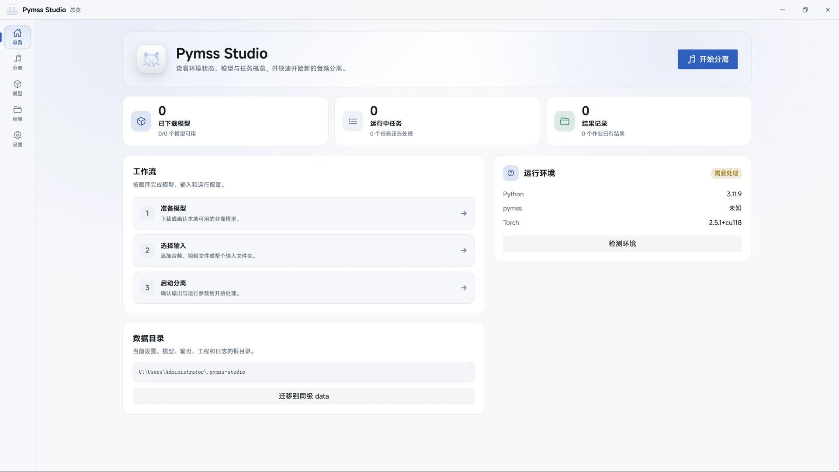Click the cube icon on 已下载模型 card
Viewport: 839px width, 472px height.
pyautogui.click(x=141, y=121)
